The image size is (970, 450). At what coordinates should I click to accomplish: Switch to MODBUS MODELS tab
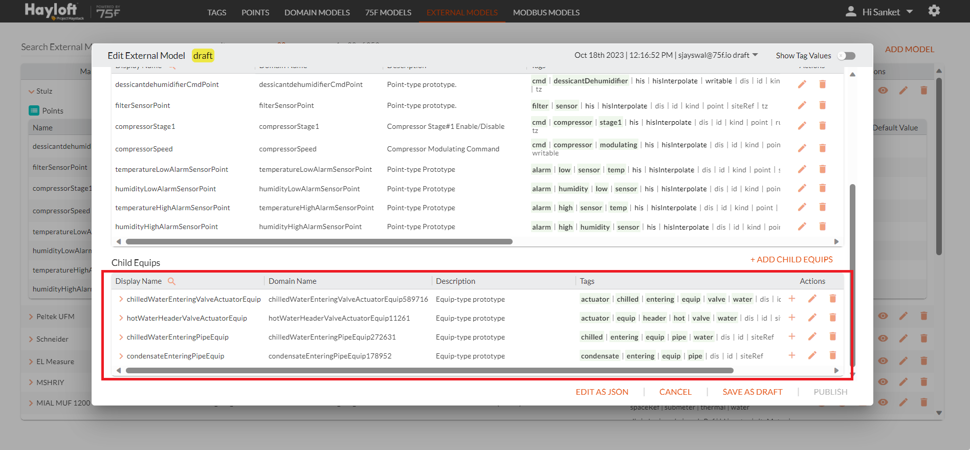546,12
